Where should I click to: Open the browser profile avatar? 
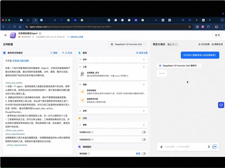pos(216,27)
